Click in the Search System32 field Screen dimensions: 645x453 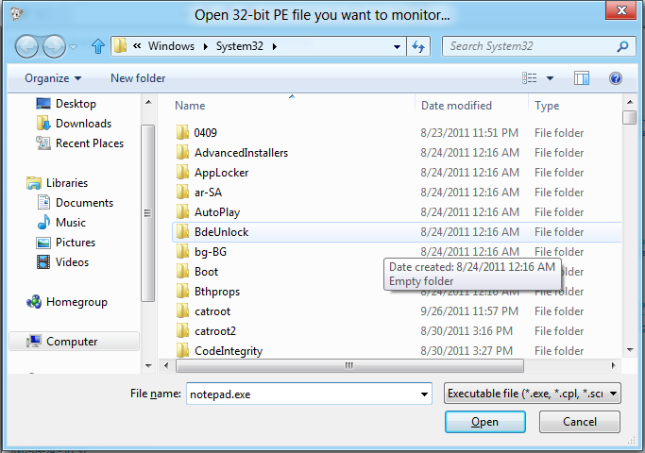click(x=529, y=45)
